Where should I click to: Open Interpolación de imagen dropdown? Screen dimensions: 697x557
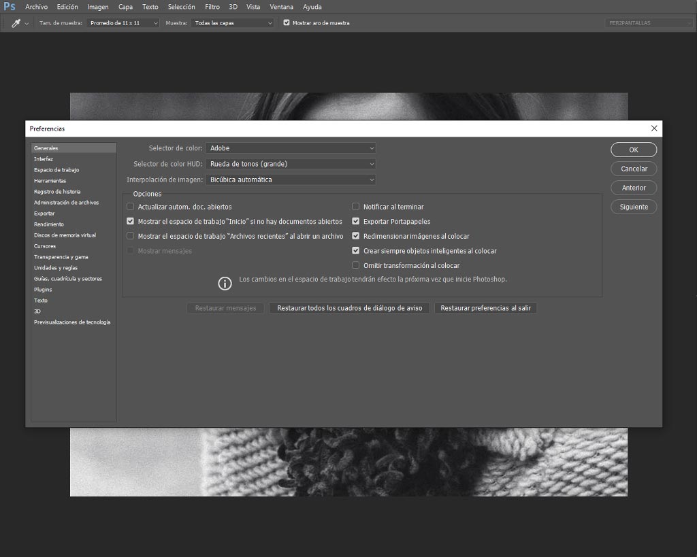(291, 180)
